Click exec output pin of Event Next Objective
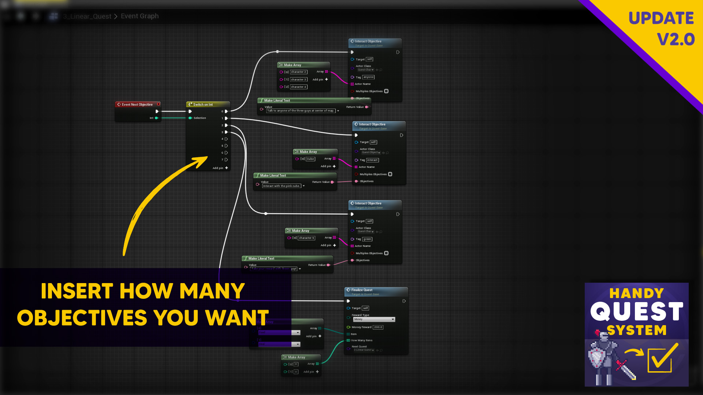Image resolution: width=703 pixels, height=395 pixels. tap(157, 111)
